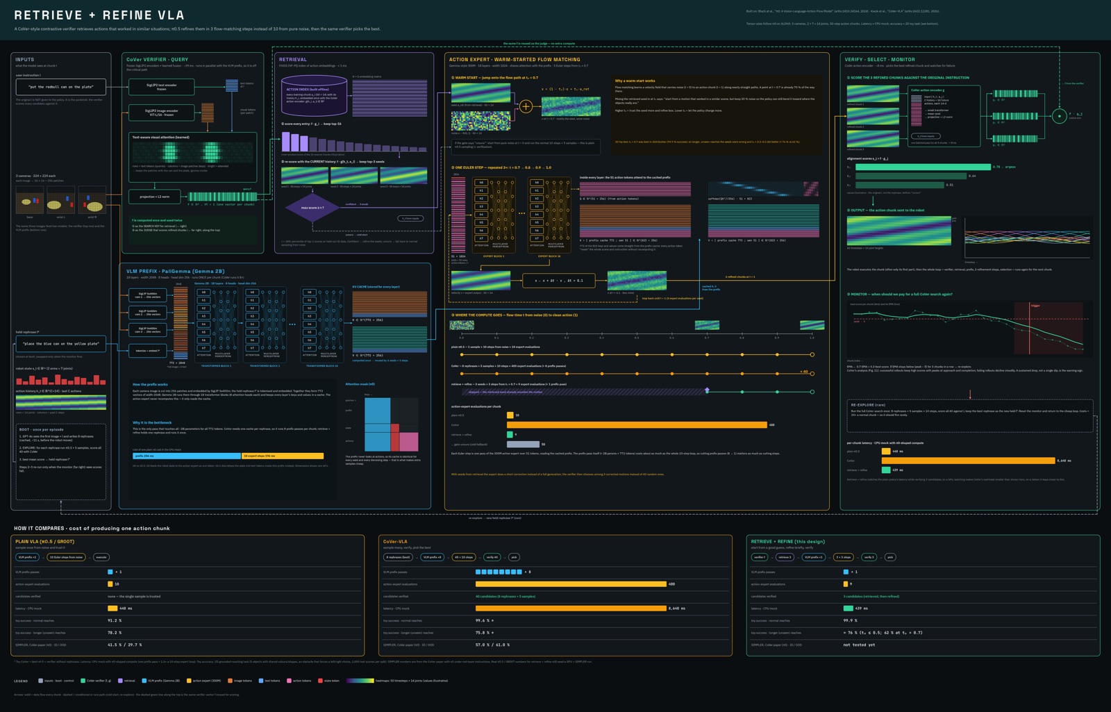Click the 'Why a warm start works' heading

[x=635, y=81]
